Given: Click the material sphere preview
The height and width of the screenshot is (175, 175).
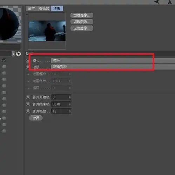Looking at the screenshot, I should [x=9, y=24].
